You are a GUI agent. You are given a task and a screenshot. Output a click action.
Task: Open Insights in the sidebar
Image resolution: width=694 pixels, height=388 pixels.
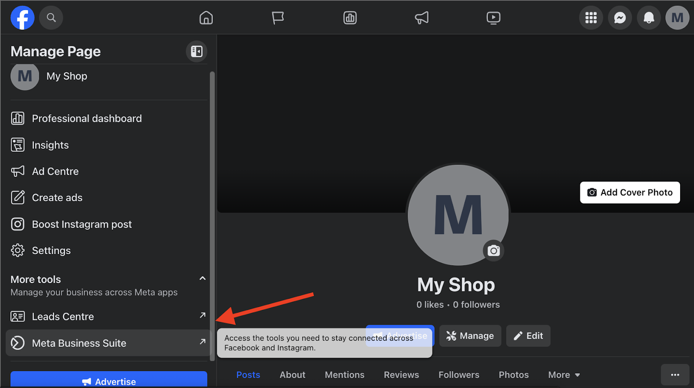point(108,145)
